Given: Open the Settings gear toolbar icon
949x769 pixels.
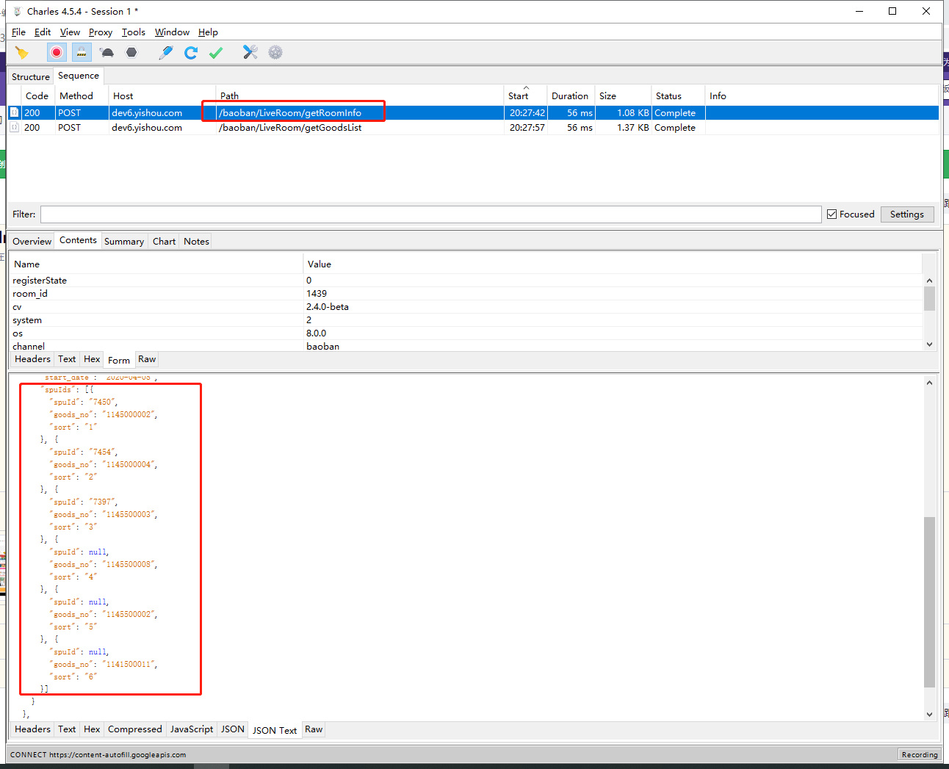Looking at the screenshot, I should click(x=275, y=52).
